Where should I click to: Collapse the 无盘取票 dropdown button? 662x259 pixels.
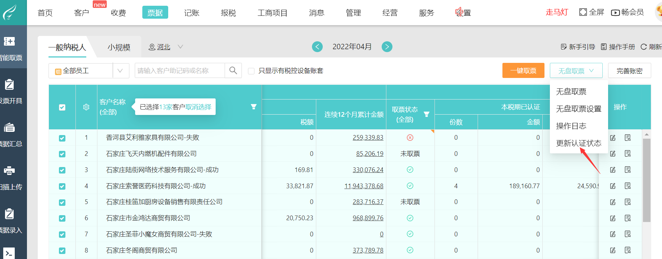pyautogui.click(x=576, y=71)
